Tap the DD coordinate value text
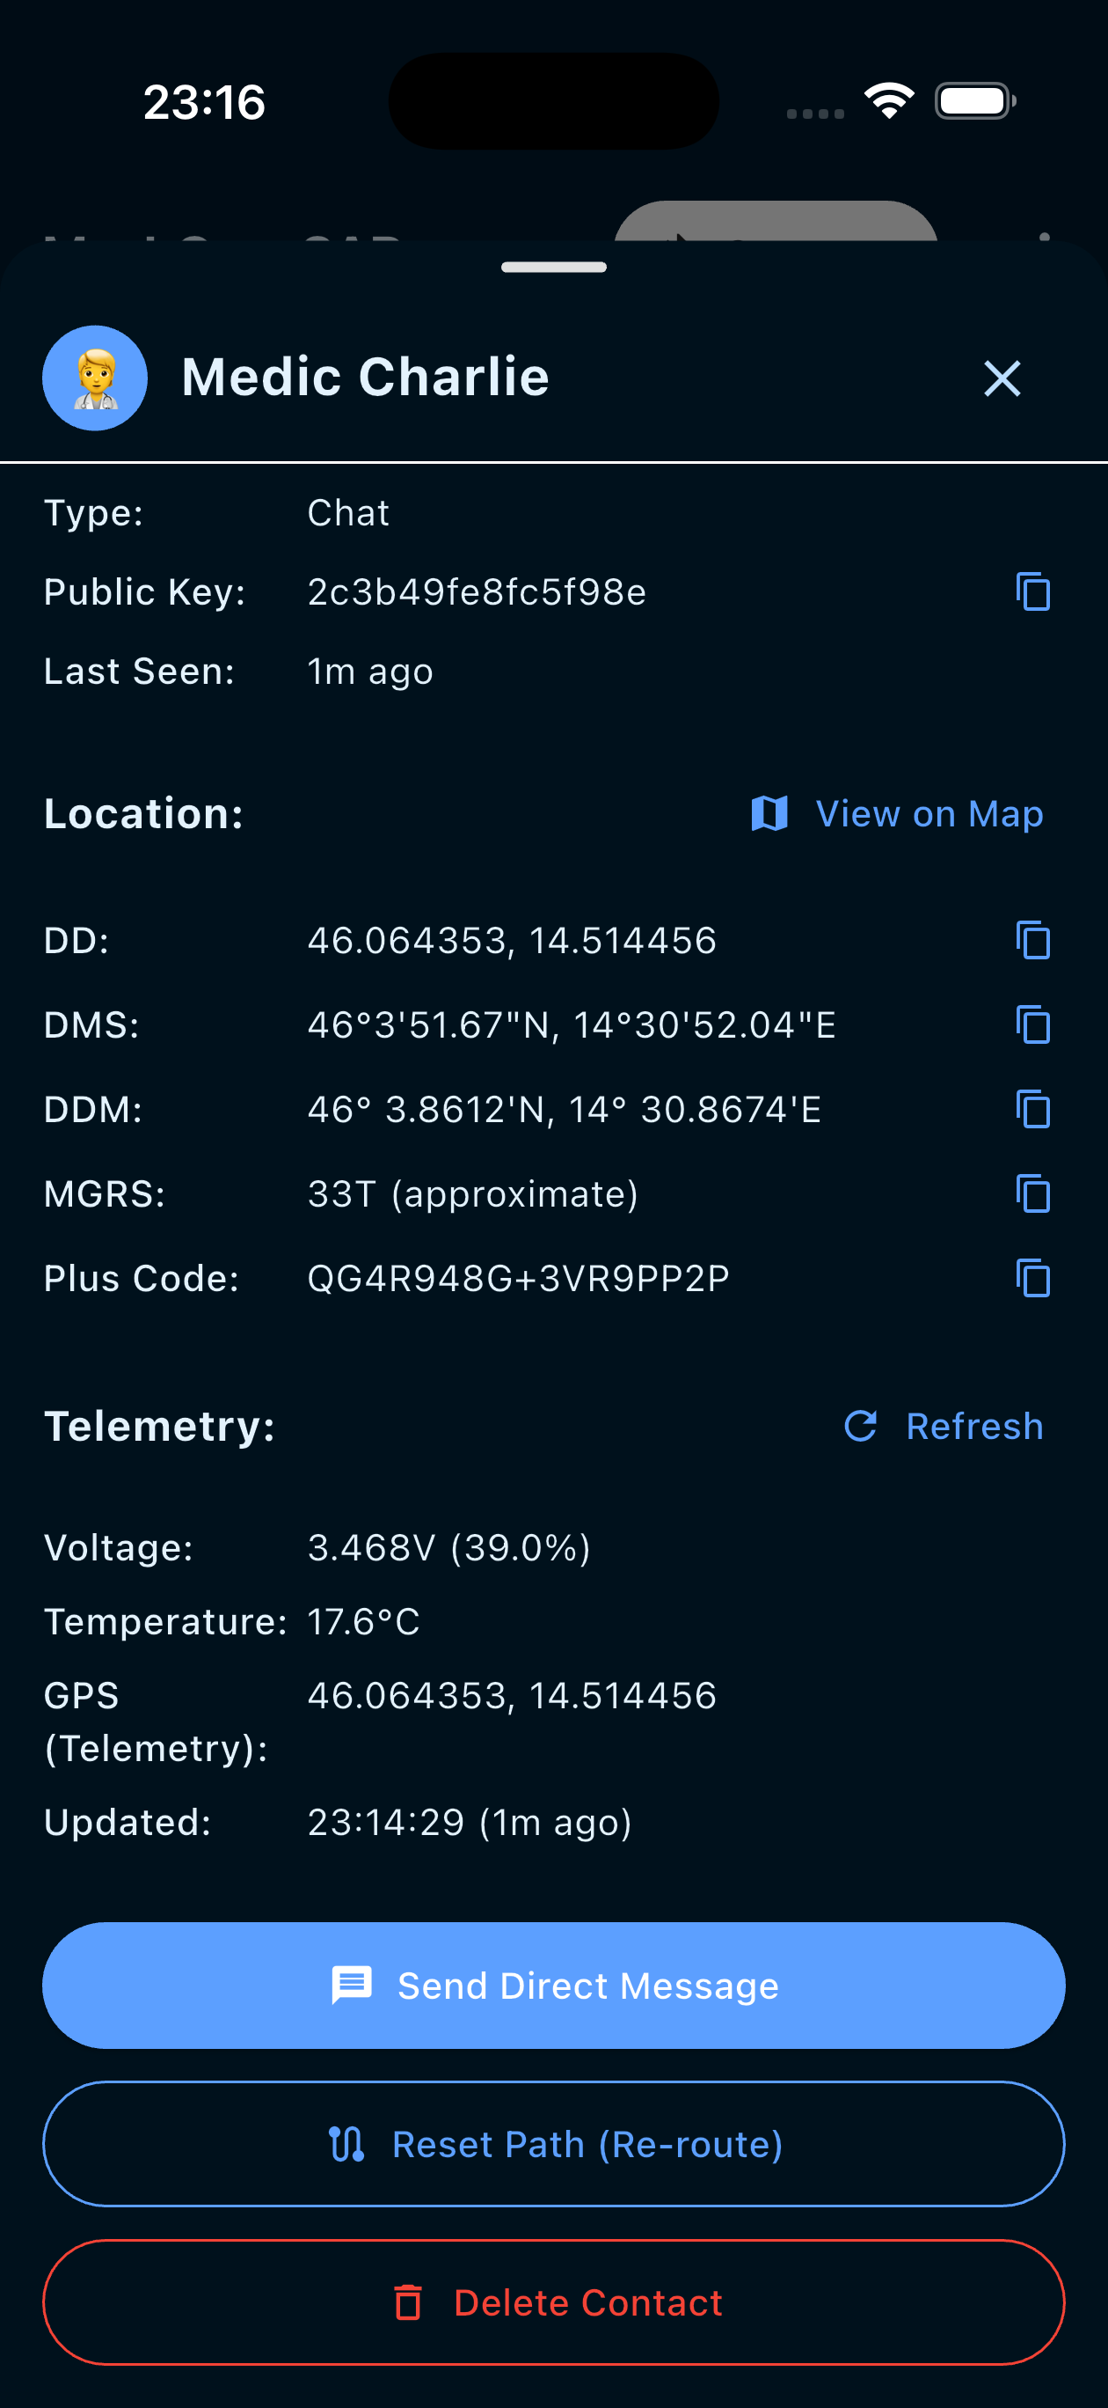This screenshot has height=2408, width=1108. coord(512,940)
